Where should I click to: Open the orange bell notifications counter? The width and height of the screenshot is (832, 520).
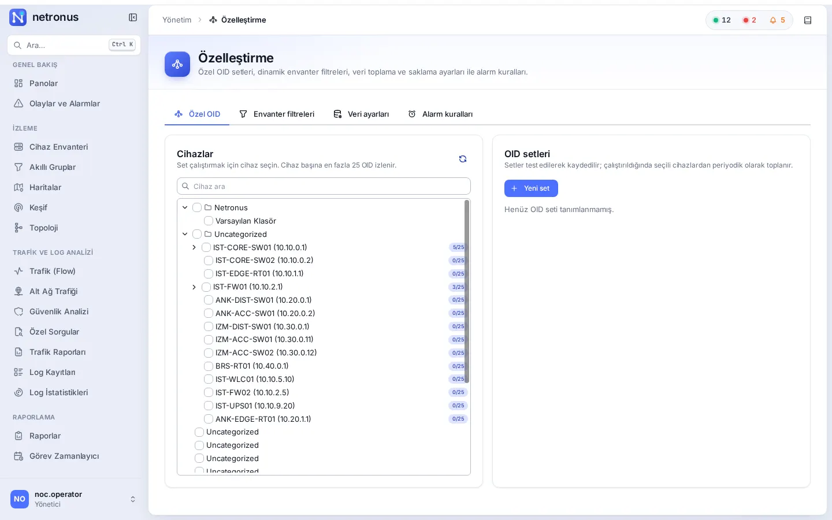[778, 20]
